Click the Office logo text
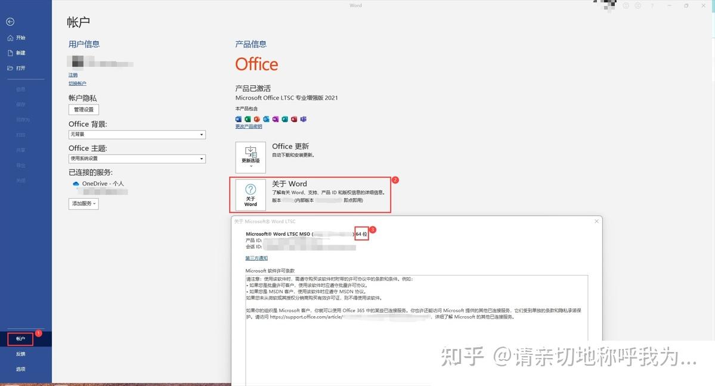 (x=257, y=64)
